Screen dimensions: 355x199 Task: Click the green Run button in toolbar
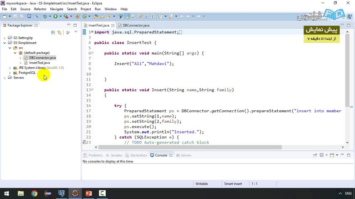55,16
